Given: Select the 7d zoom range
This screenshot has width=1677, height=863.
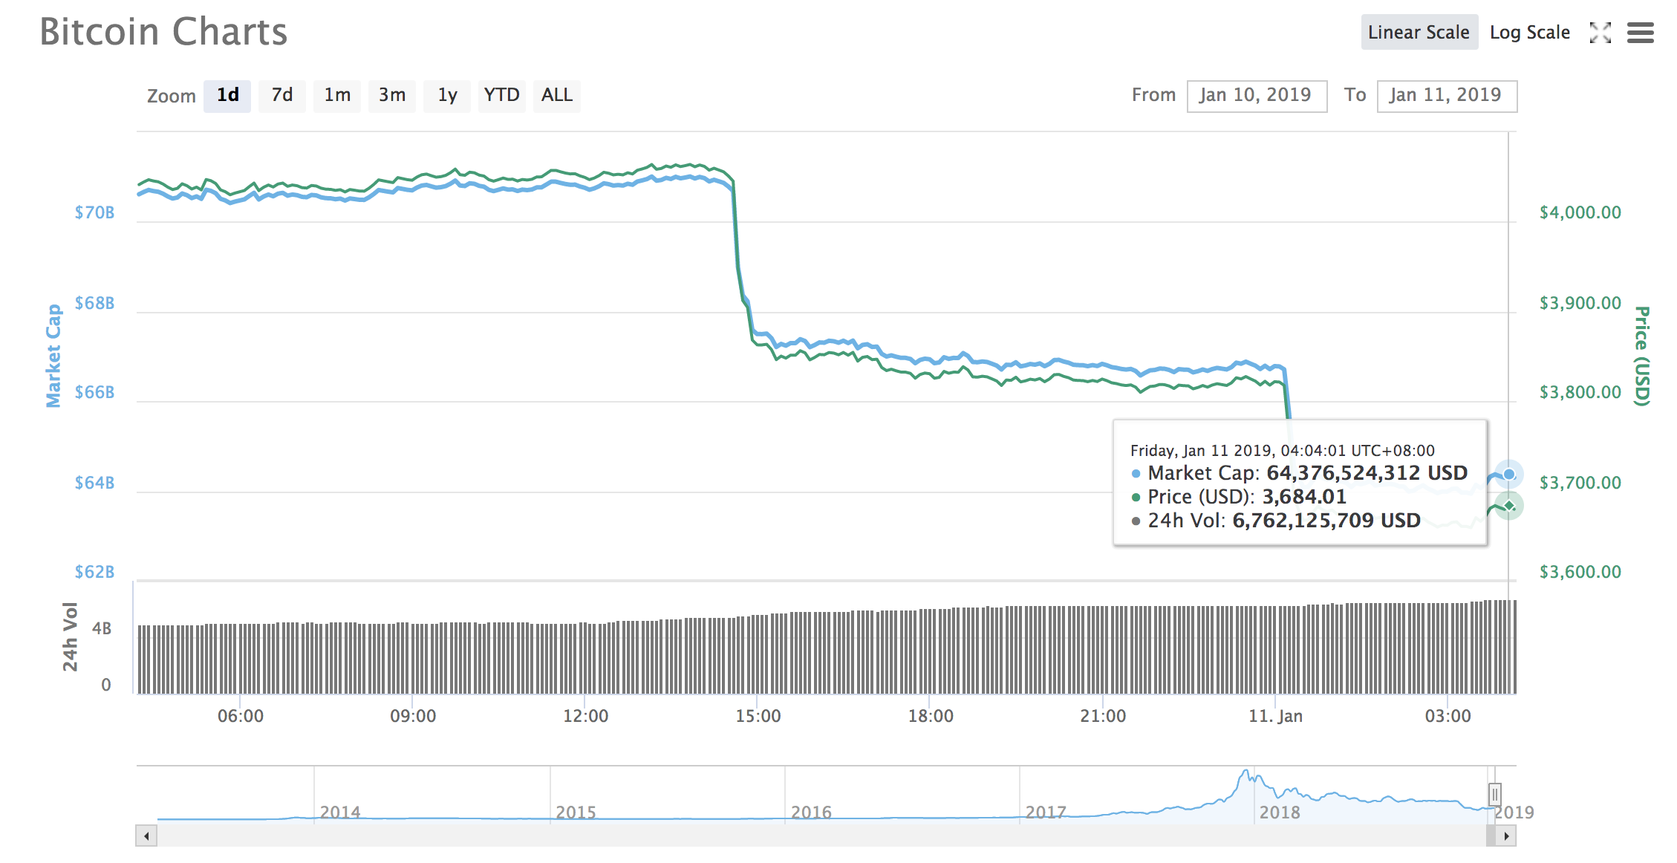Looking at the screenshot, I should click(x=282, y=96).
